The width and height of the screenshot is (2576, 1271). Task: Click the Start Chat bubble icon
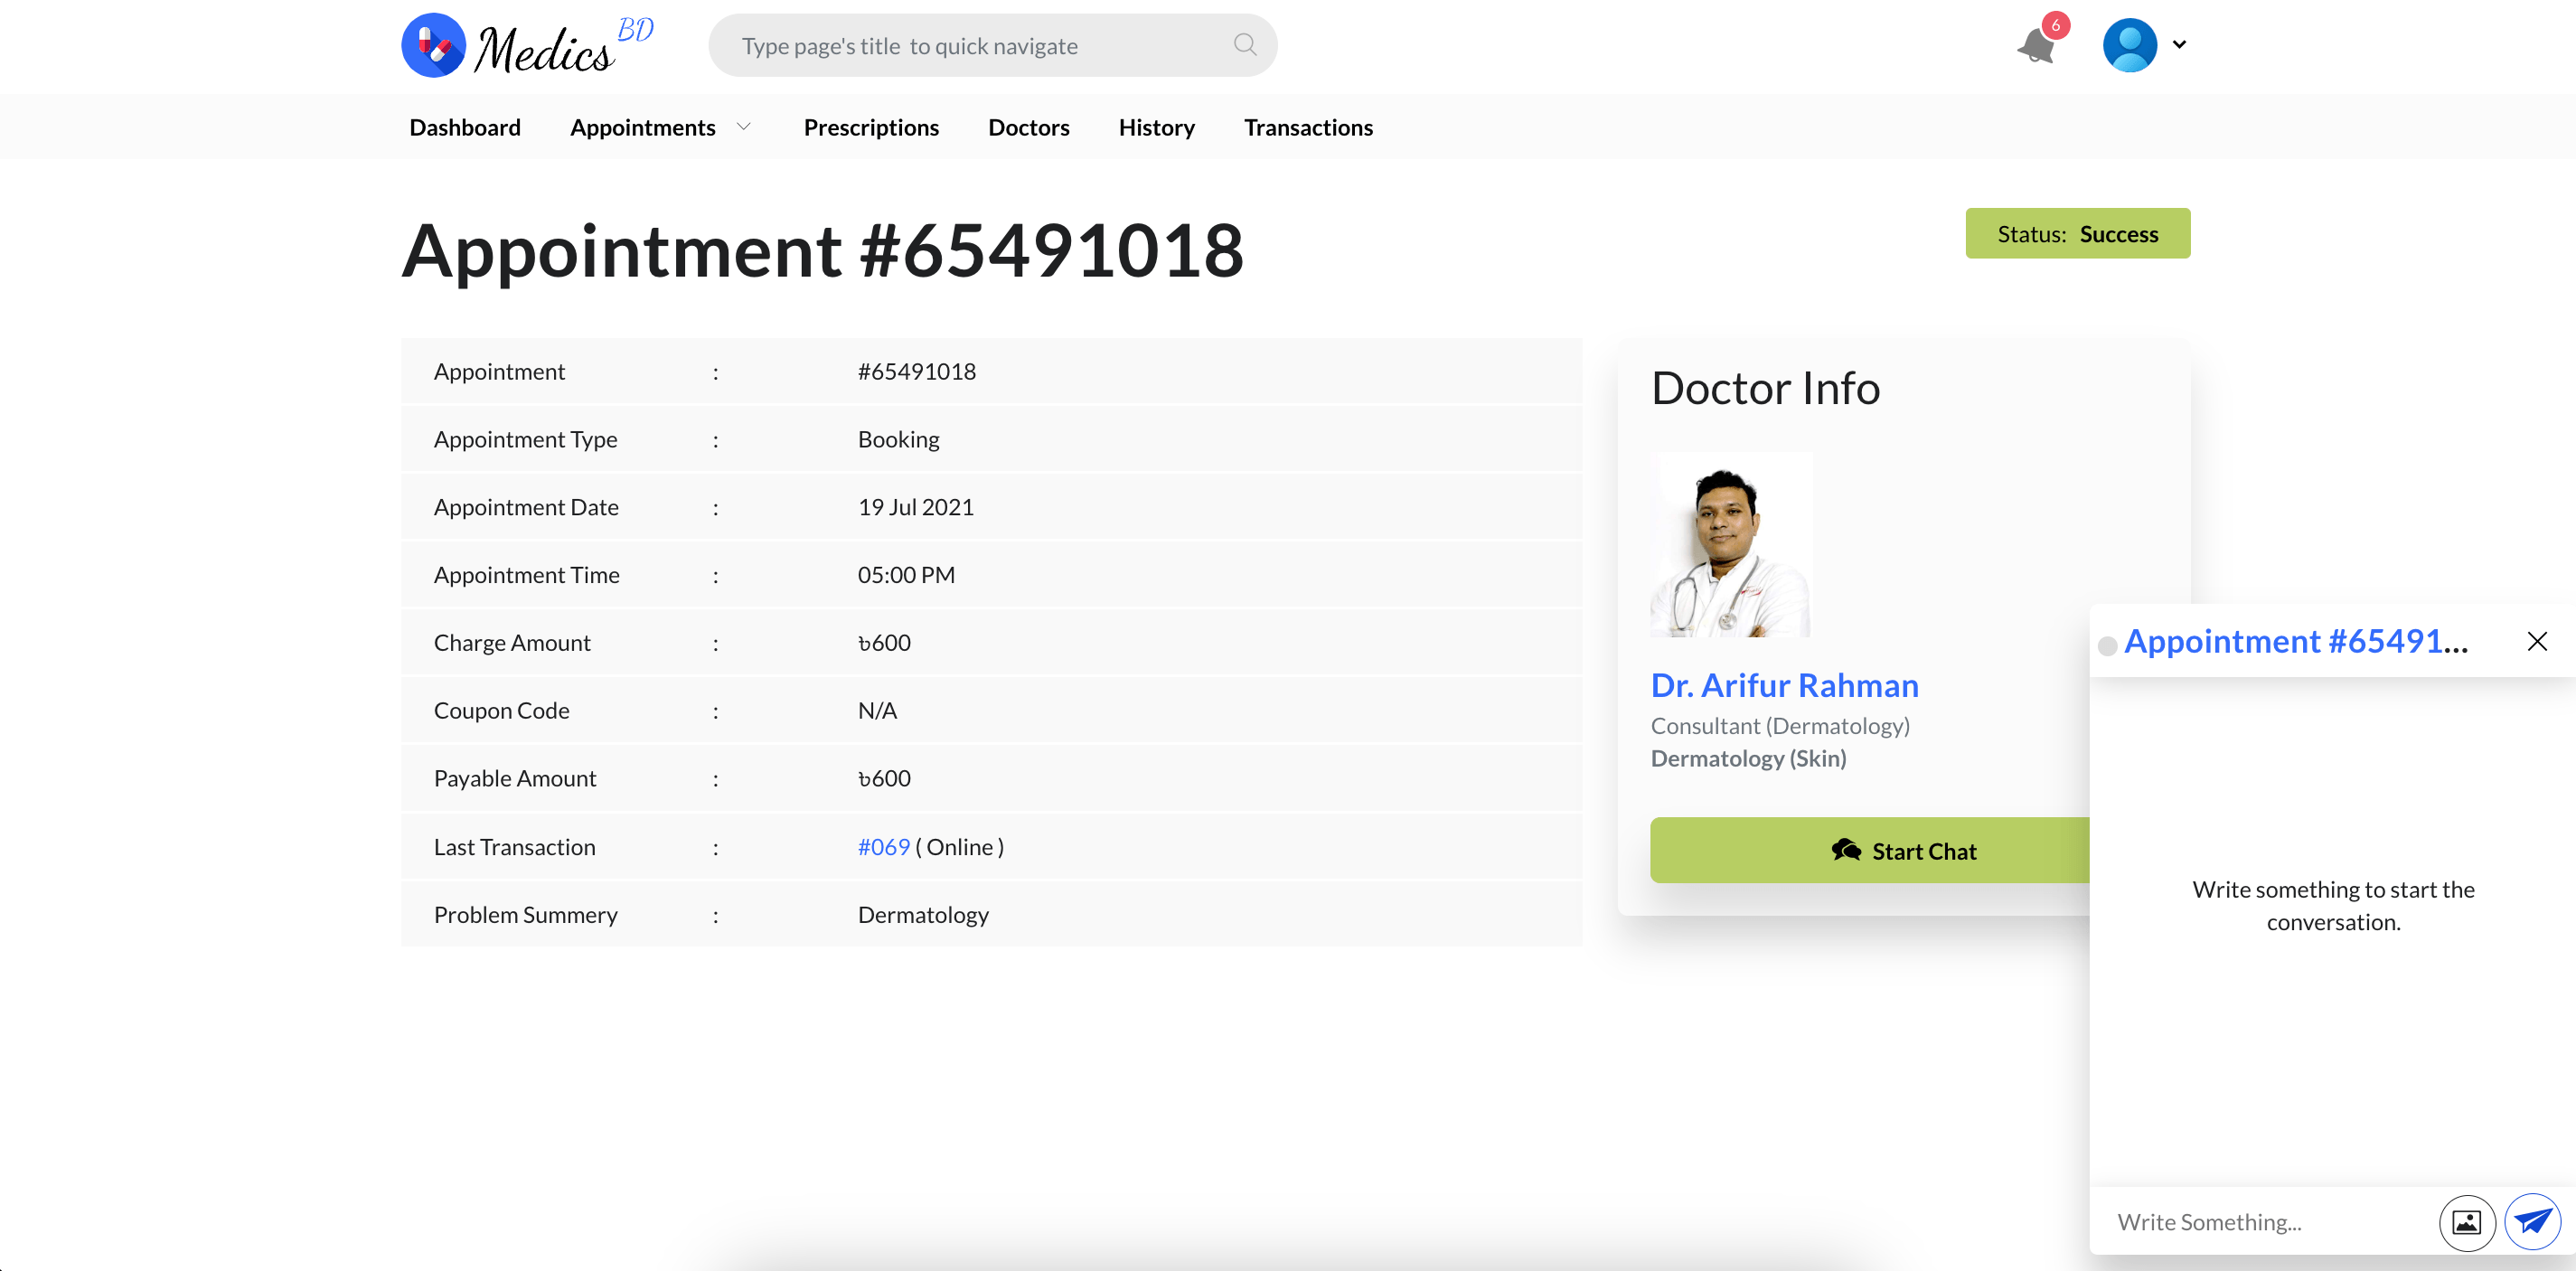click(x=1843, y=849)
